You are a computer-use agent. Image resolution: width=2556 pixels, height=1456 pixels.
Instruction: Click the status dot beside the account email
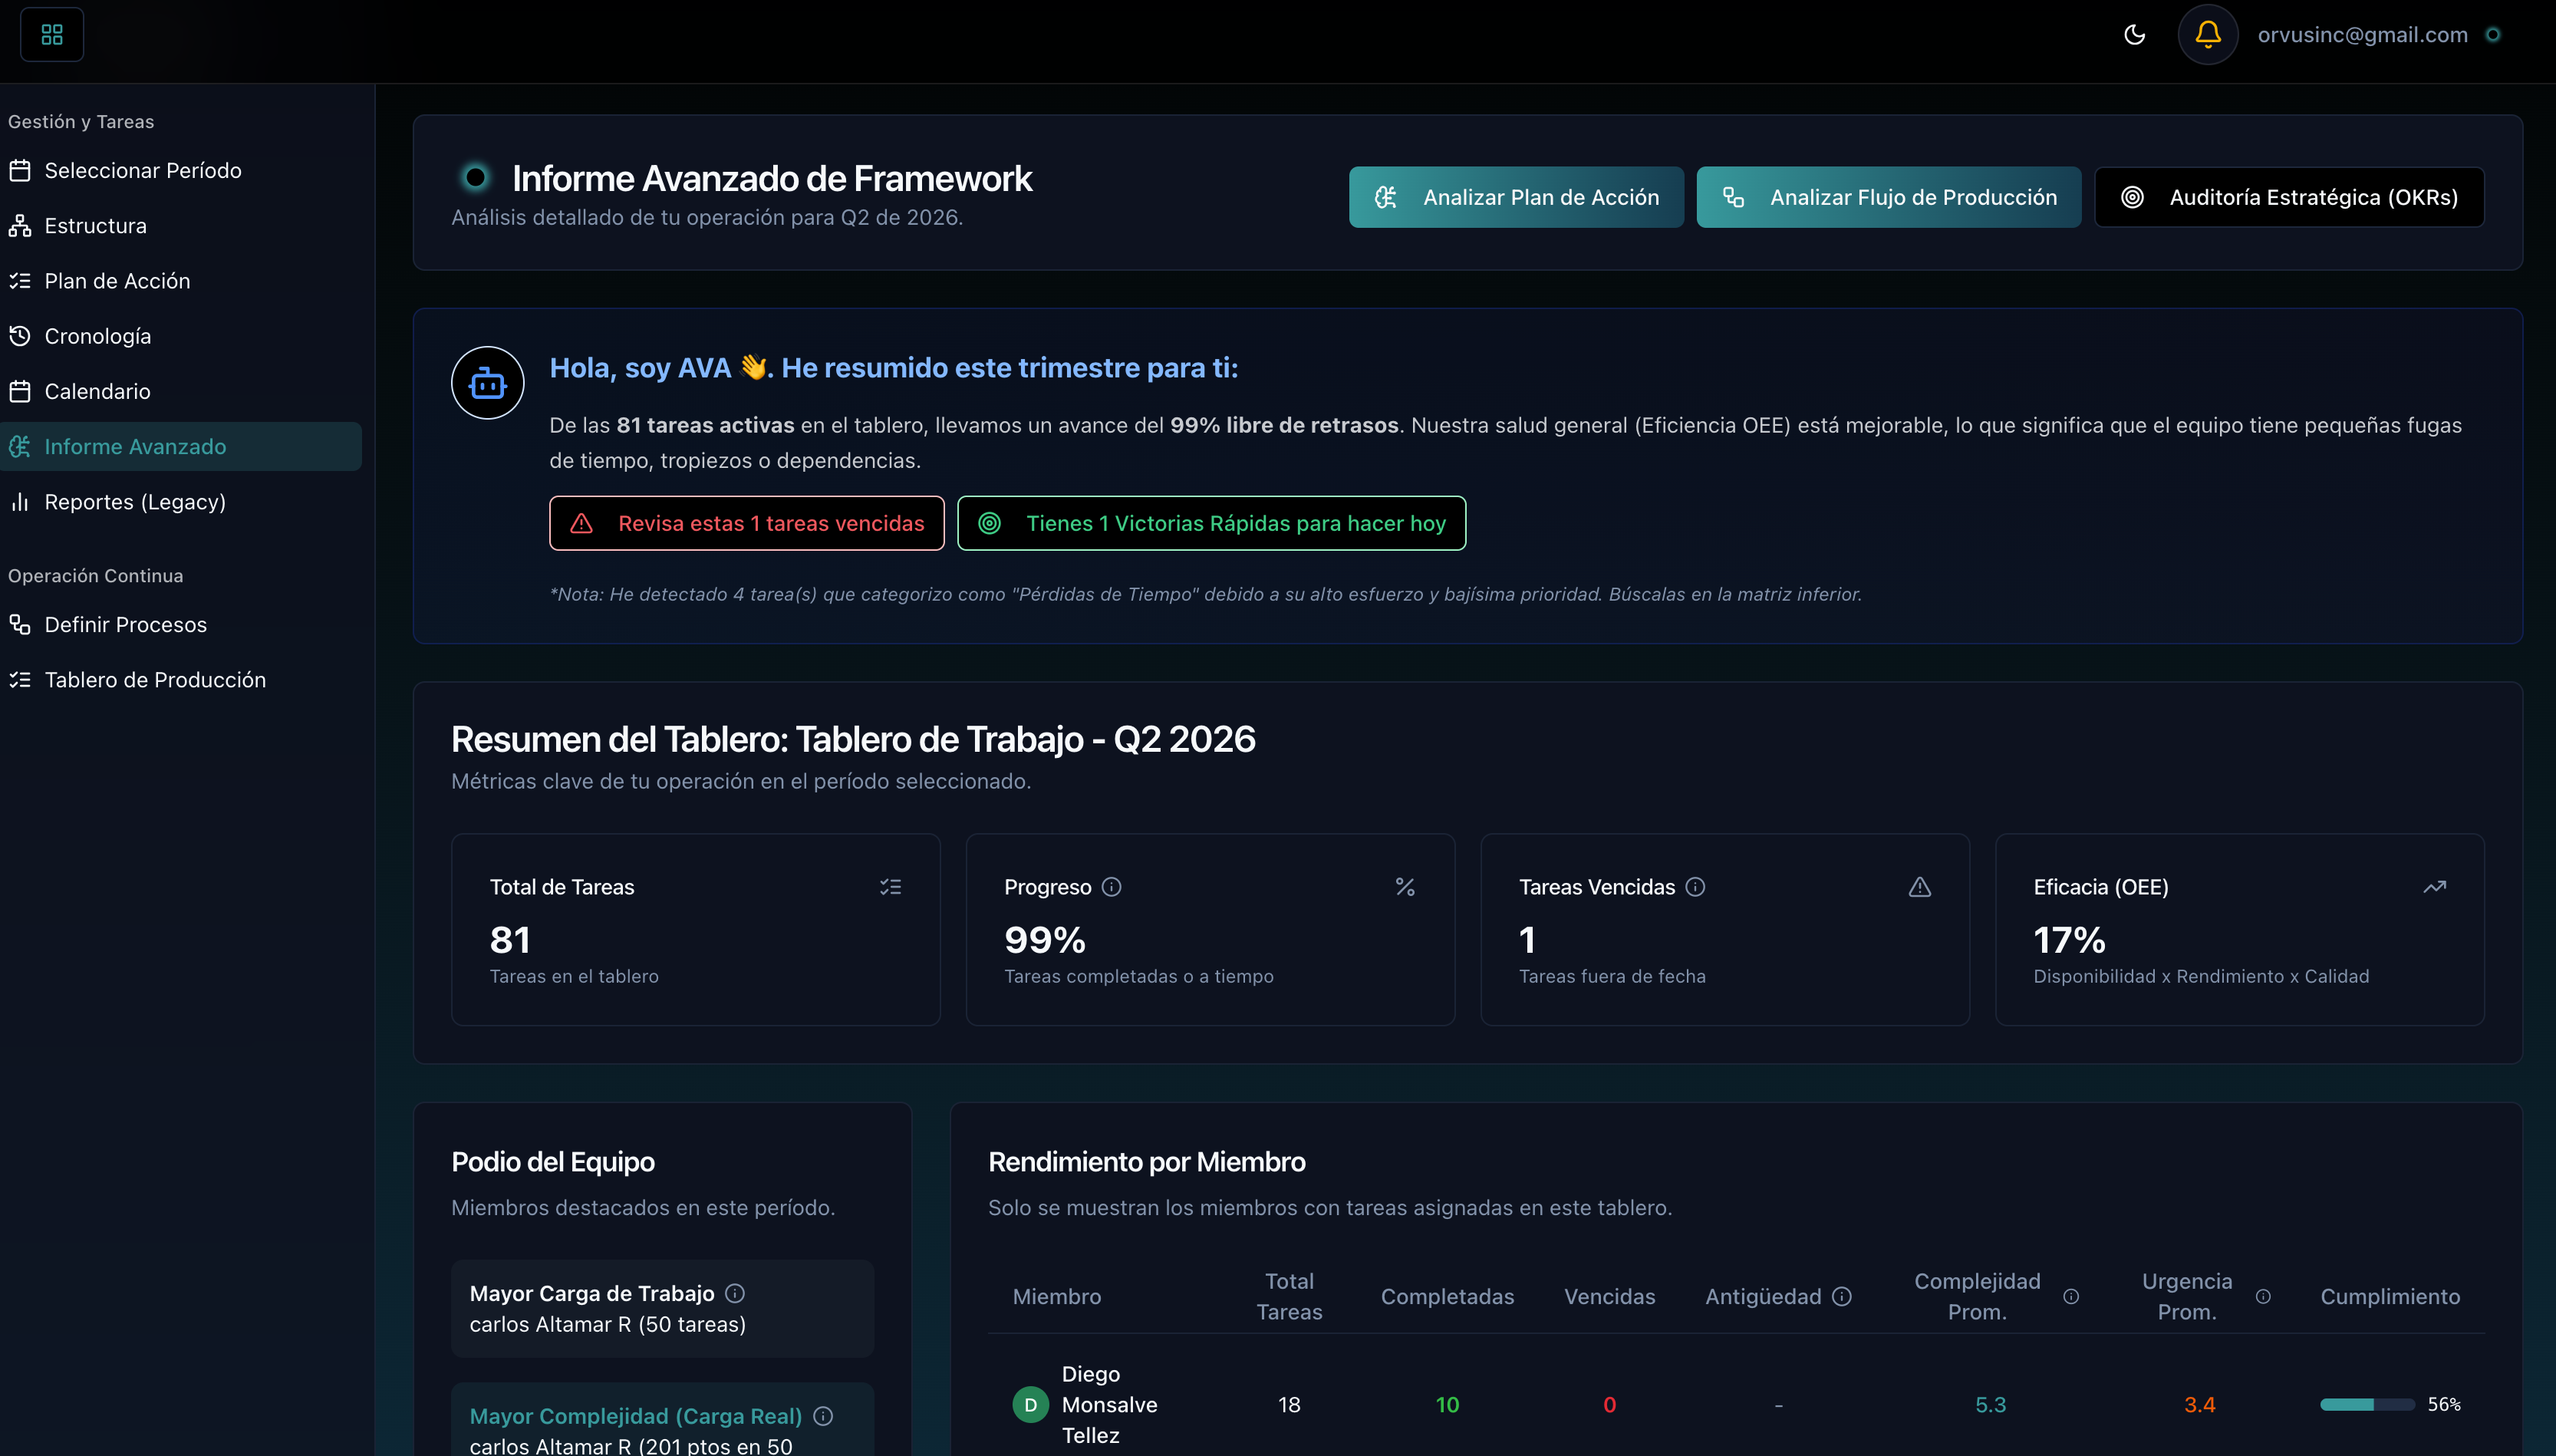[x=2493, y=35]
